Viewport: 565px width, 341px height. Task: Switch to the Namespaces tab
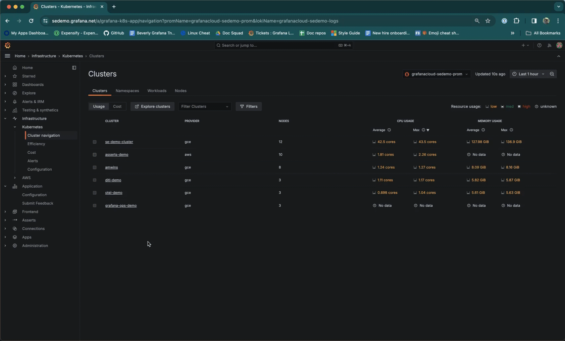coord(127,91)
